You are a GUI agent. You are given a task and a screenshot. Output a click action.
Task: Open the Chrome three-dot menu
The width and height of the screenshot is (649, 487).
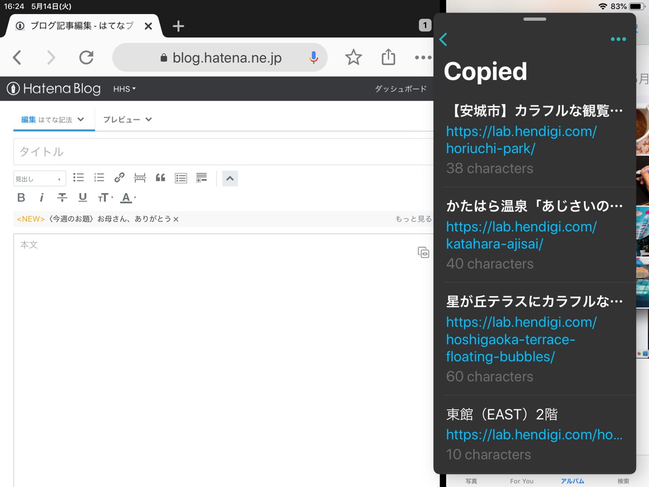(423, 57)
